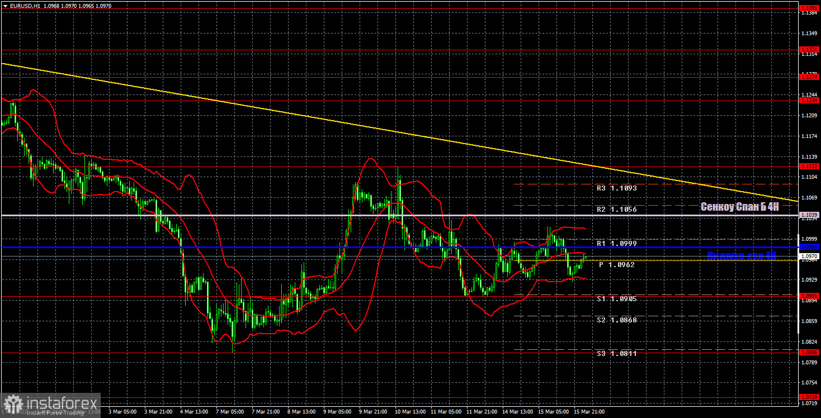Click the R3 1.1093 pivot label
Screen dimensions: 821x418
[x=616, y=188]
